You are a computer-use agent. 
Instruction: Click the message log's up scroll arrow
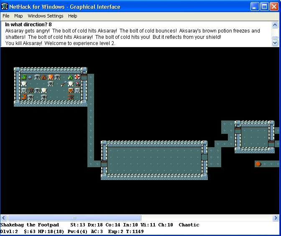pyautogui.click(x=275, y=25)
